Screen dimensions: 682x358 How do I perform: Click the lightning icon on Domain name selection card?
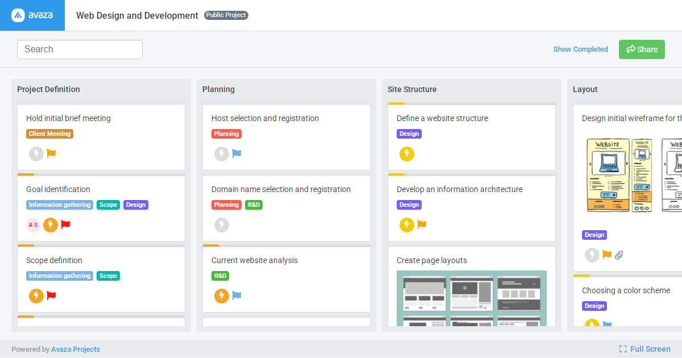(222, 225)
